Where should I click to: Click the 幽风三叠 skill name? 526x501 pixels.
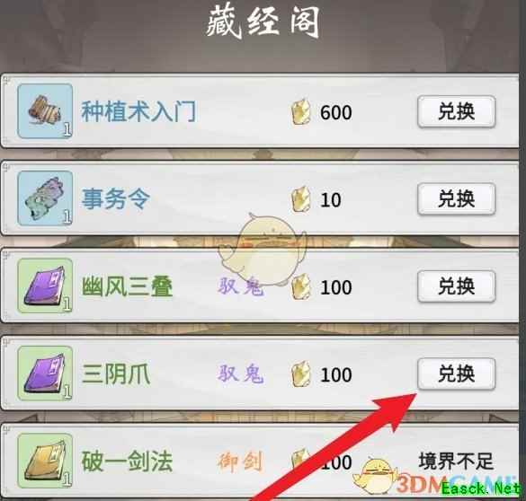pyautogui.click(x=127, y=286)
